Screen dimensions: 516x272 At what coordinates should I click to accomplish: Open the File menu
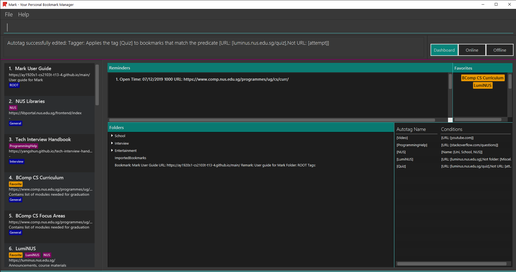(x=9, y=15)
